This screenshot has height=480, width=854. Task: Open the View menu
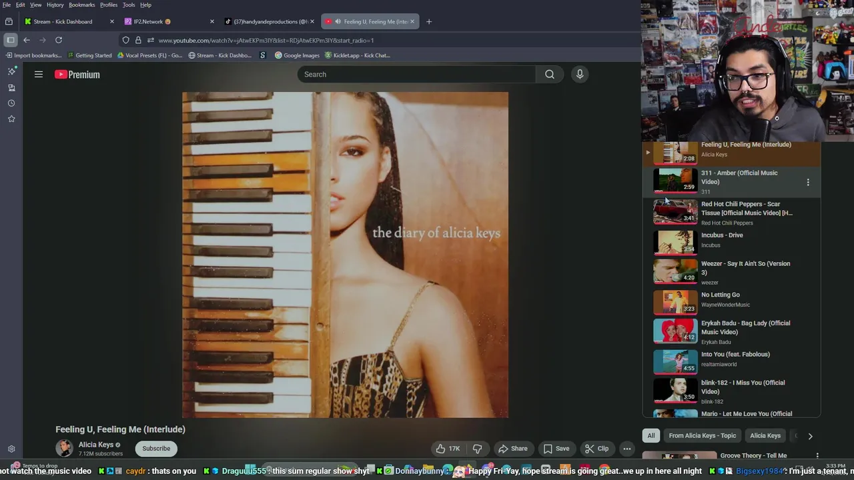click(36, 5)
